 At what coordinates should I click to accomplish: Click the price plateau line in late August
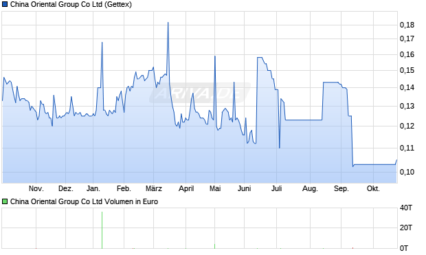tap(330, 82)
